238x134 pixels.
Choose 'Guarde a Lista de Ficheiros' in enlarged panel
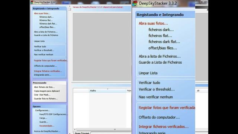click(160, 63)
